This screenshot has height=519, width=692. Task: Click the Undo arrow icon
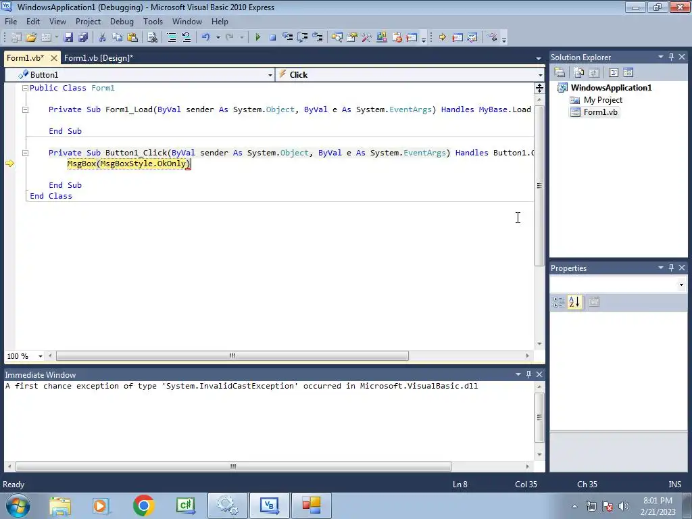coord(205,38)
